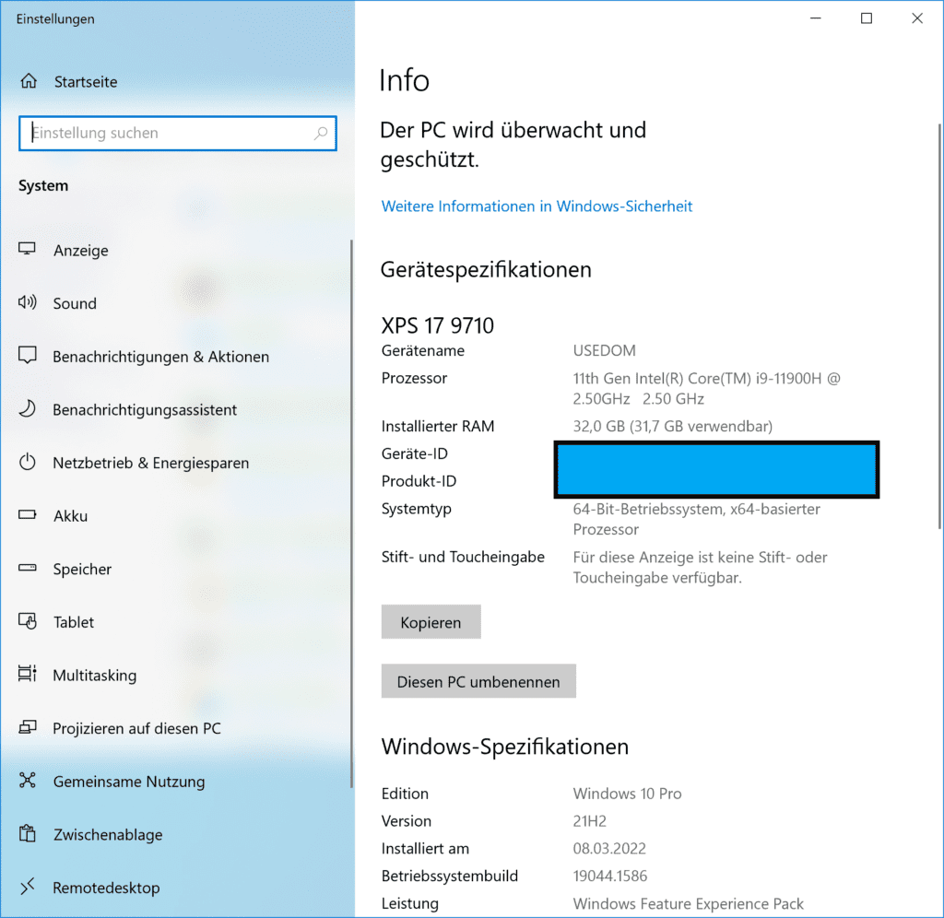Viewport: 944px width, 918px height.
Task: Click the Tablet icon in the sidebar
Action: (27, 620)
